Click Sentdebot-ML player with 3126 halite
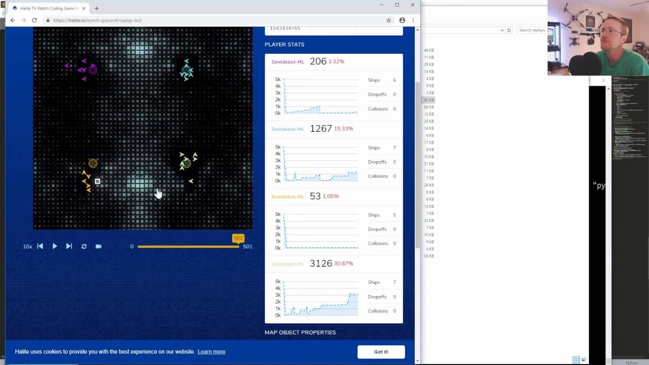649x365 pixels. pos(287,264)
